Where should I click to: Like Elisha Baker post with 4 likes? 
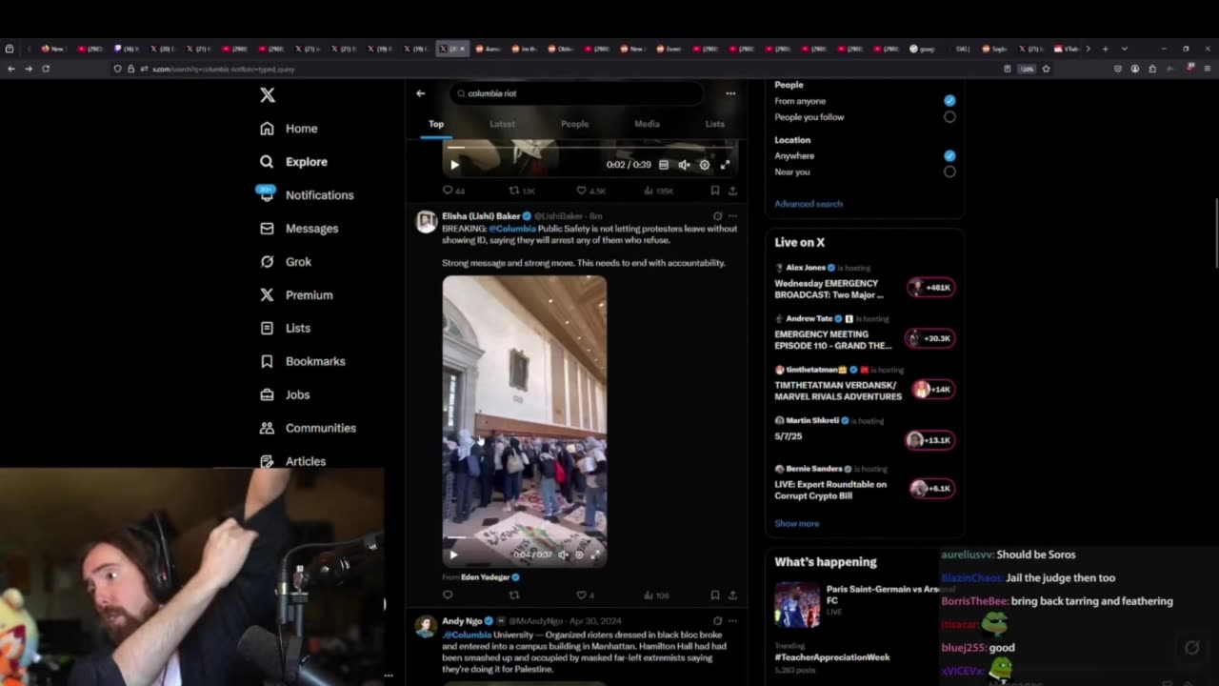(585, 595)
